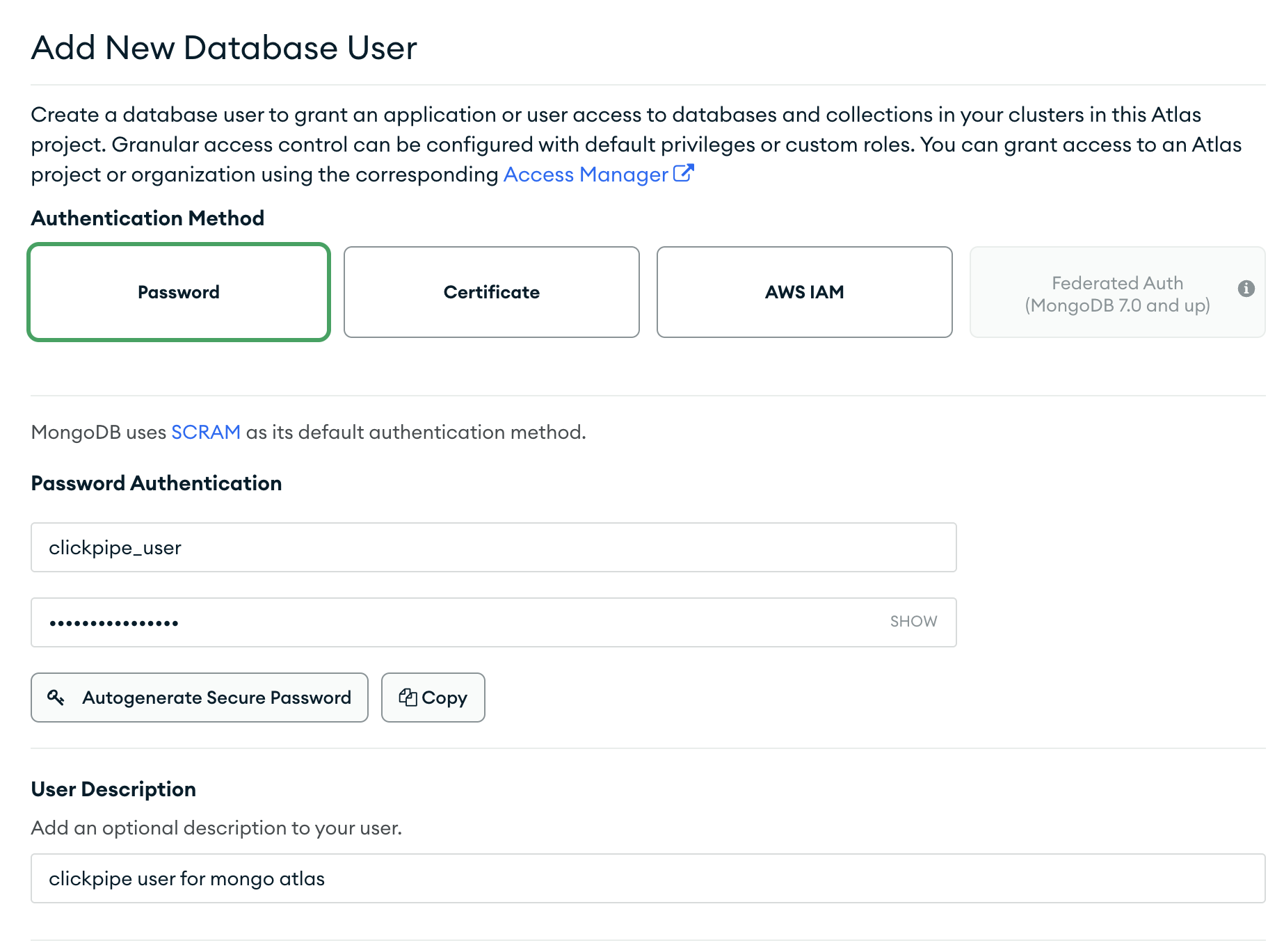Click the Autogenerate Secure Password button
Screen dimensions: 1284x943
200,698
